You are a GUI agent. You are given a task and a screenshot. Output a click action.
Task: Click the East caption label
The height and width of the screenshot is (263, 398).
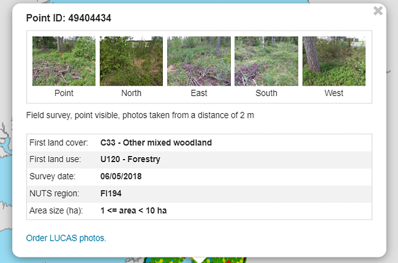199,93
